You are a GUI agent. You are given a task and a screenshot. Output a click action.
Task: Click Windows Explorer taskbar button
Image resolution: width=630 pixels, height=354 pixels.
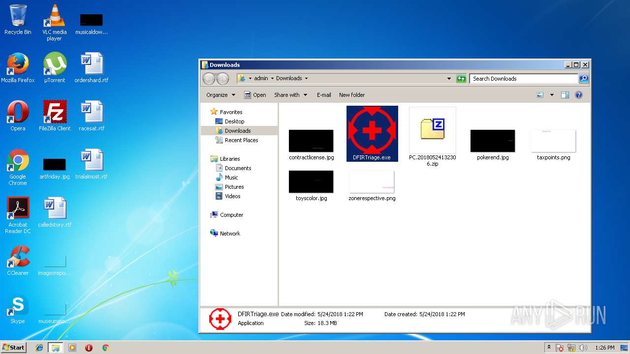pyautogui.click(x=56, y=348)
